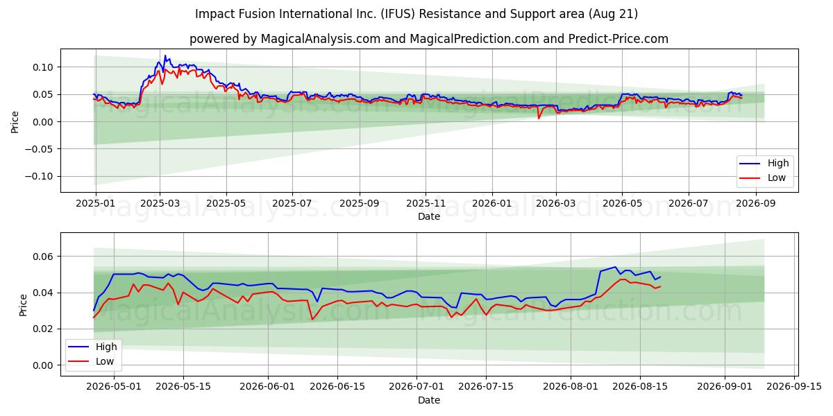Click the '0.00' price label on top chart

pos(44,121)
